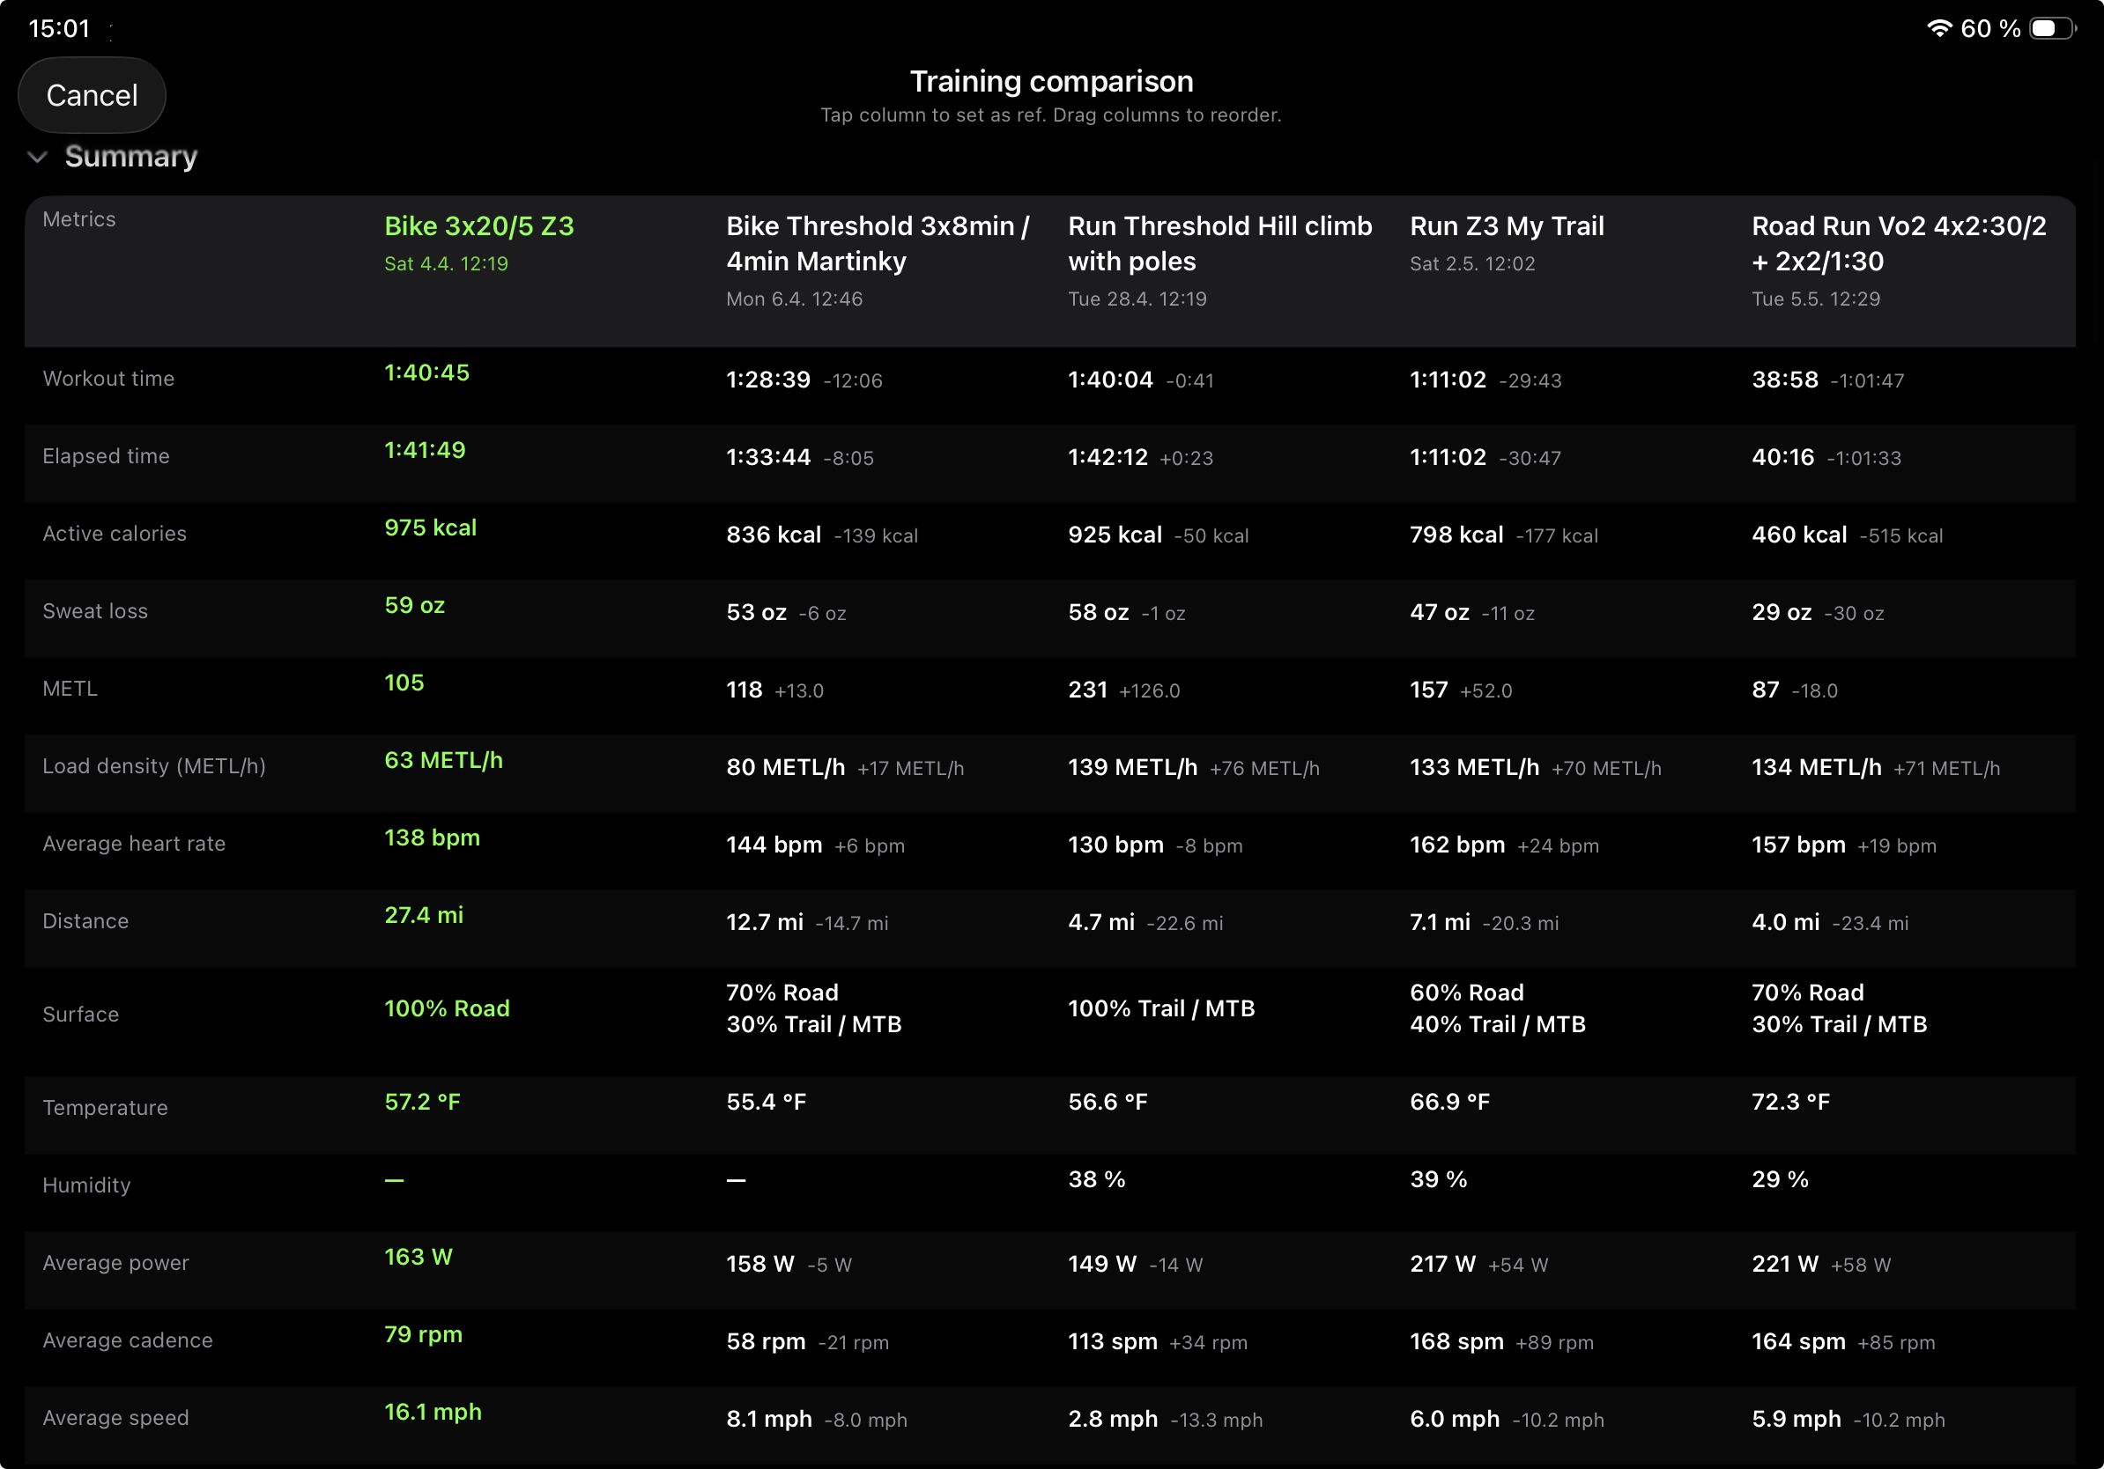Tap average cadence value 113 spm
Screen dimensions: 2104x1469
point(1113,1341)
